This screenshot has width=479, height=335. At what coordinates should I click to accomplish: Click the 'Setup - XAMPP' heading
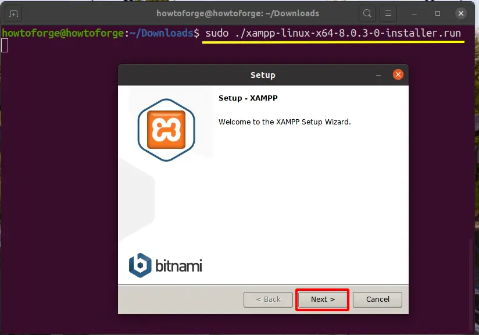248,98
